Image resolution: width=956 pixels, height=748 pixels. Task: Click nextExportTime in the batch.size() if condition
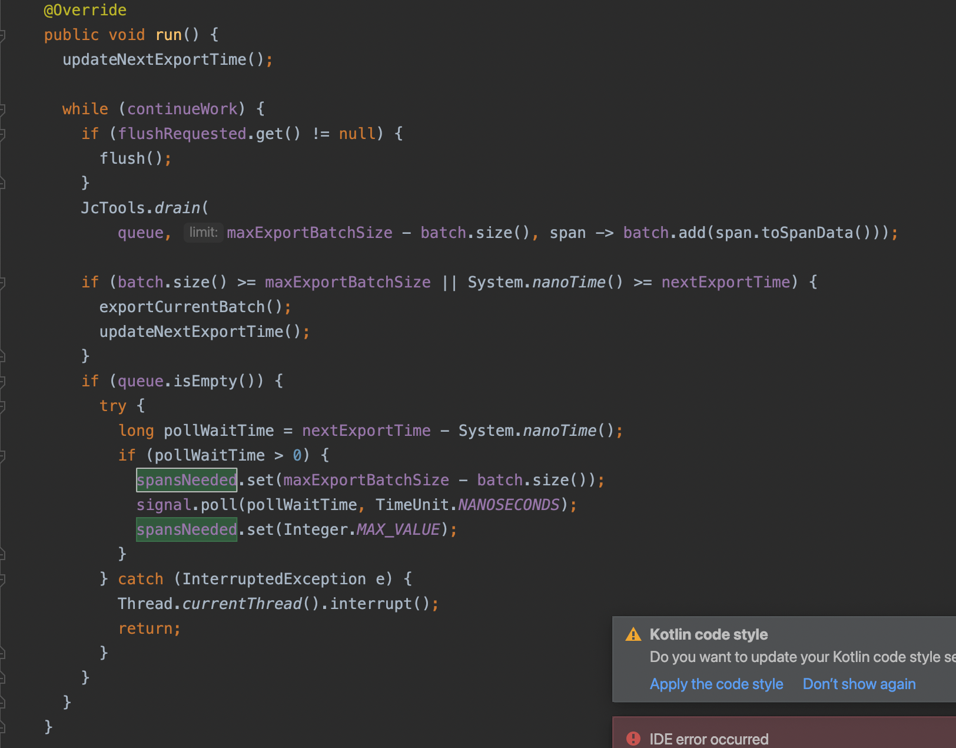pos(725,282)
